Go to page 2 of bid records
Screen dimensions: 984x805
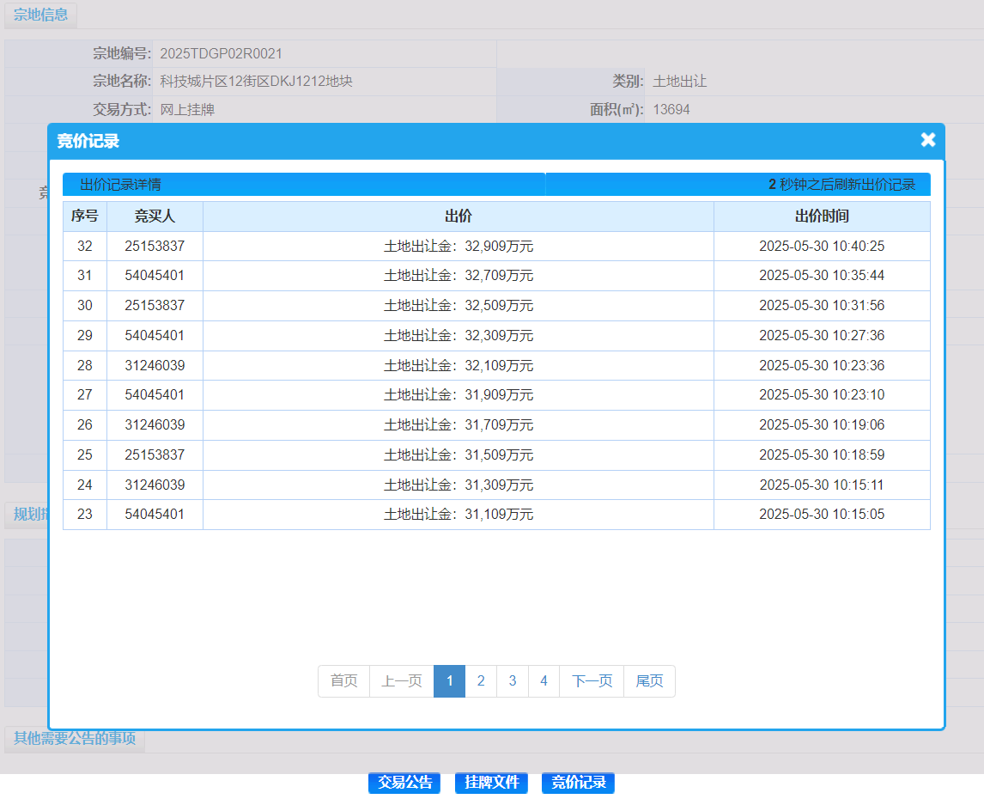481,681
